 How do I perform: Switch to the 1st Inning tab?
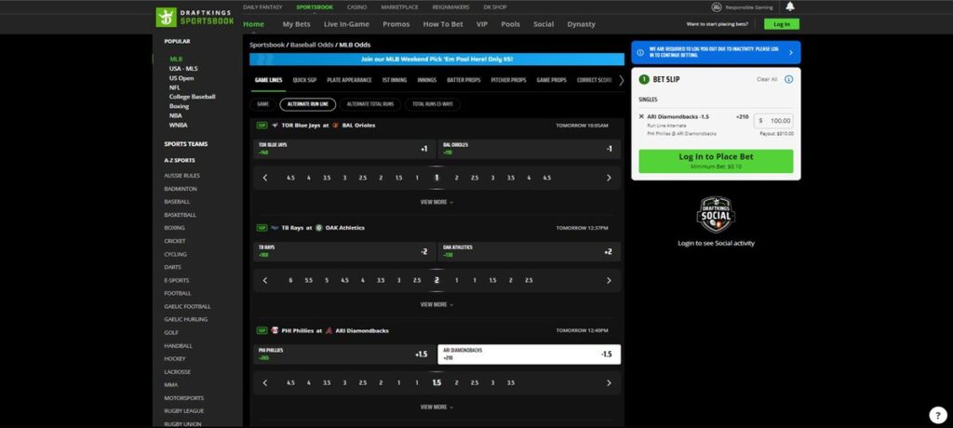pyautogui.click(x=395, y=80)
